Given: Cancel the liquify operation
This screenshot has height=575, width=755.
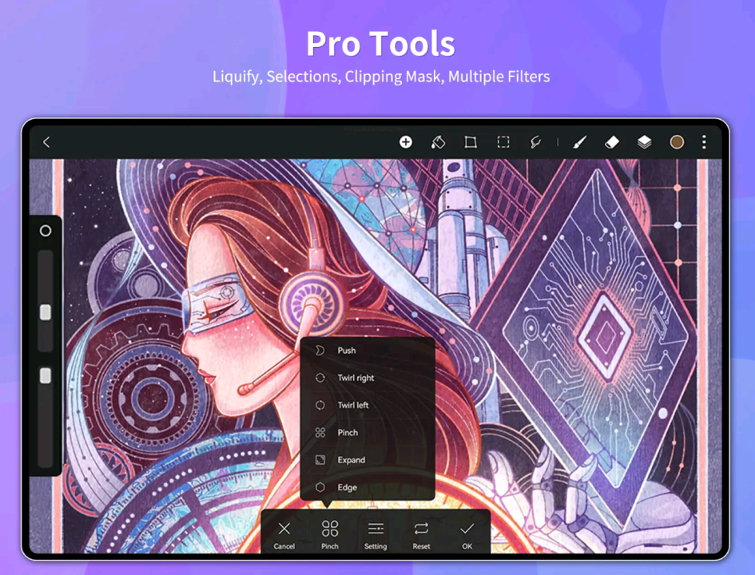Looking at the screenshot, I should 284,534.
